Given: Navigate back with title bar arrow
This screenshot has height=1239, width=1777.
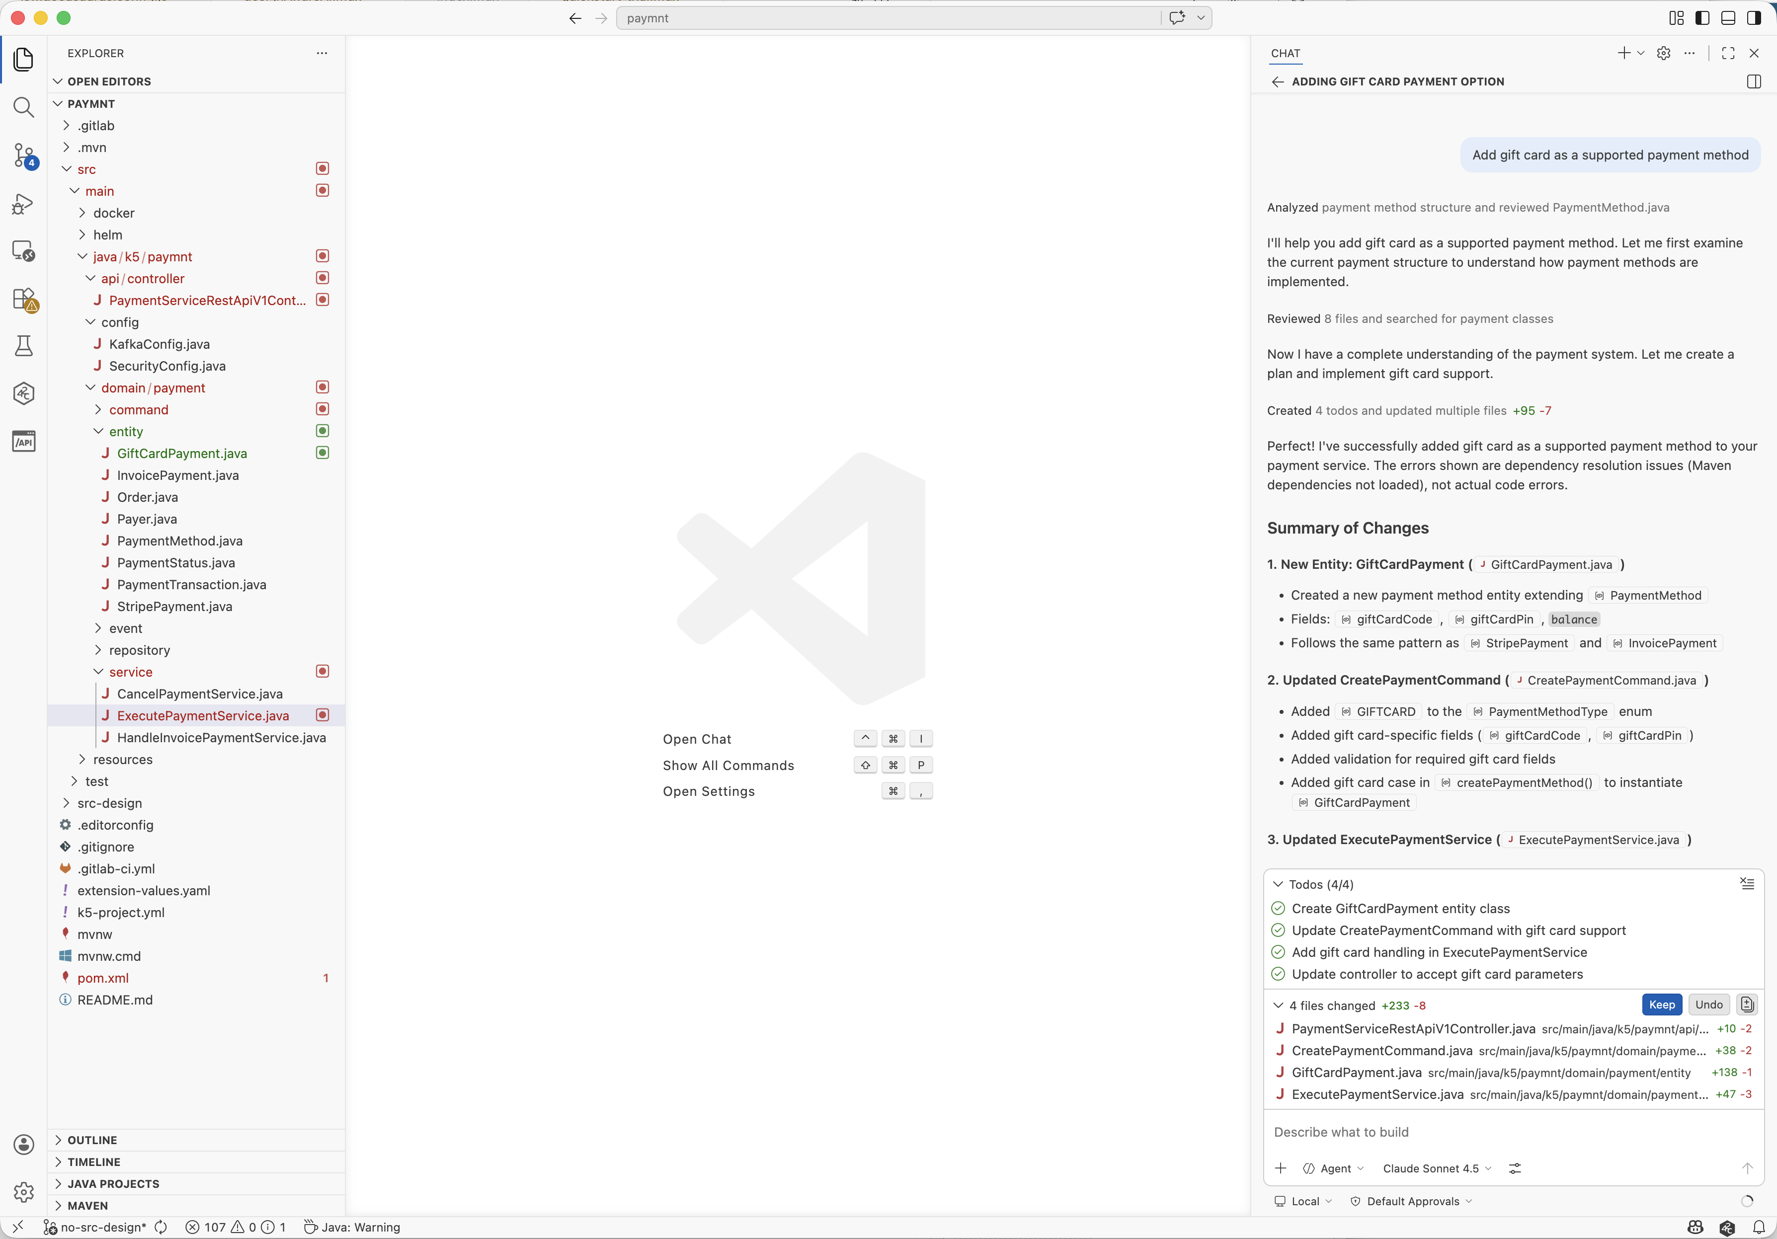Looking at the screenshot, I should click(x=574, y=18).
